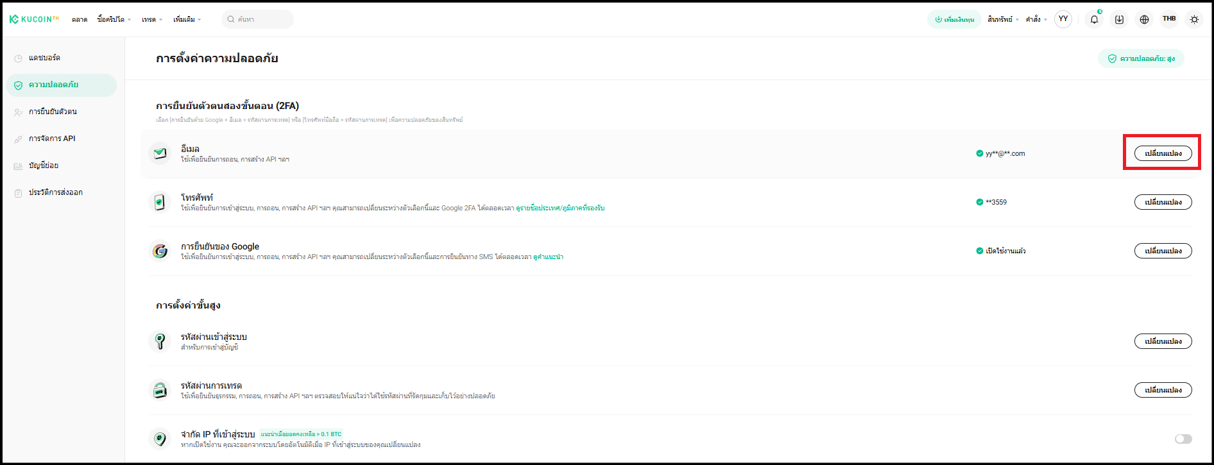Switch theme using the sun icon
1214x465 pixels.
click(x=1194, y=19)
